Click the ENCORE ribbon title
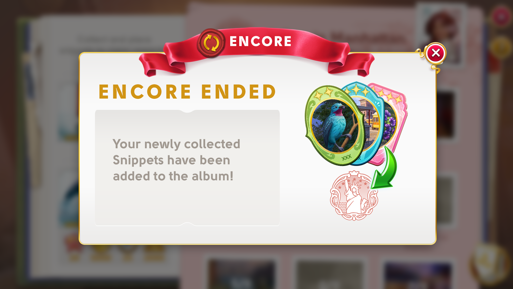Viewport: 513px width, 289px height. [261, 41]
